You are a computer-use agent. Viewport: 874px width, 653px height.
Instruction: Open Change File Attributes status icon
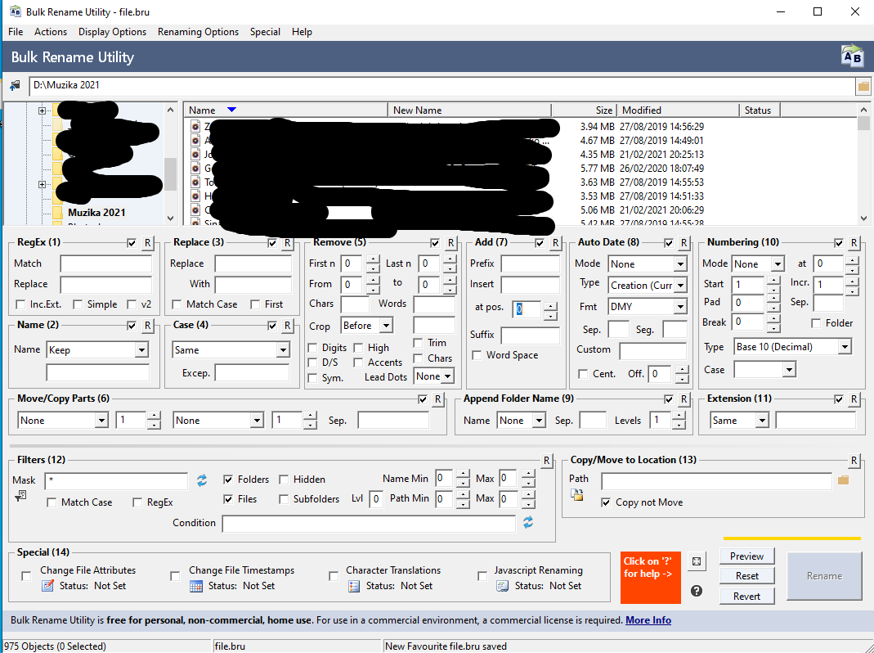point(48,585)
